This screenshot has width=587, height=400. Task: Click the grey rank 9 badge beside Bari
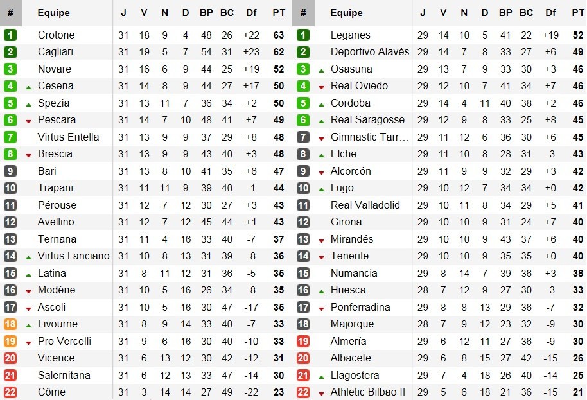coord(10,171)
